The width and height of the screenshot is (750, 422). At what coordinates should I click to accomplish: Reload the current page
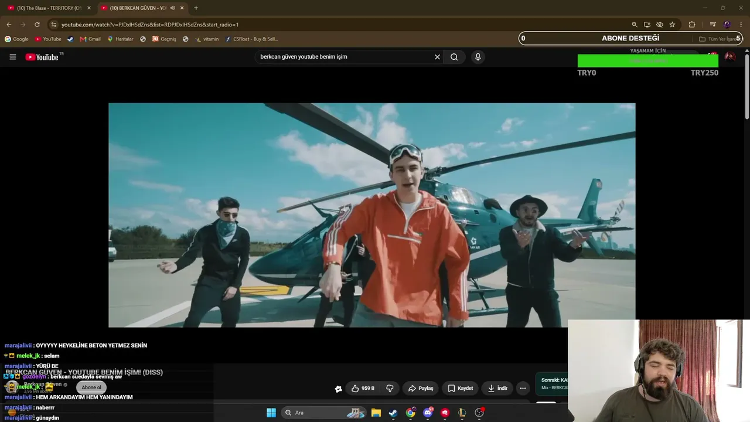coord(37,25)
